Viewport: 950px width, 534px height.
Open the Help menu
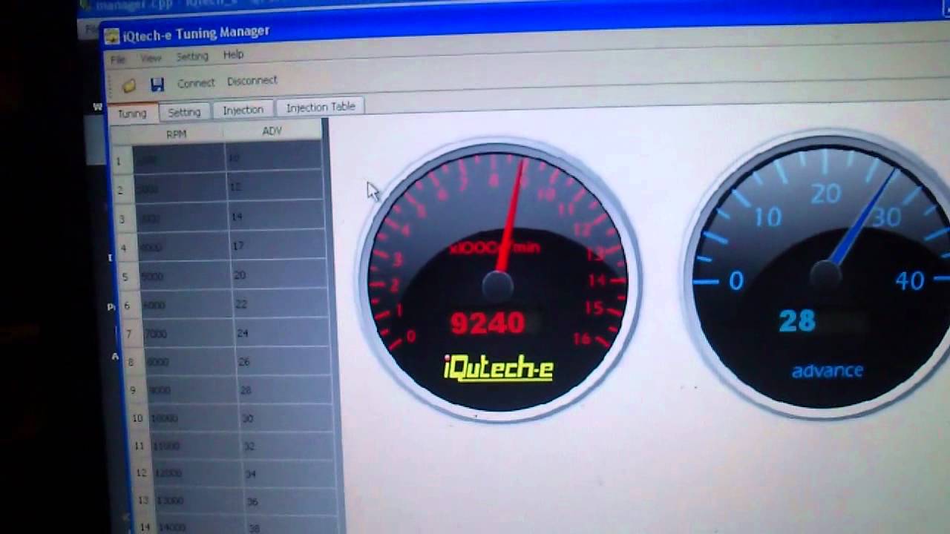pos(233,54)
